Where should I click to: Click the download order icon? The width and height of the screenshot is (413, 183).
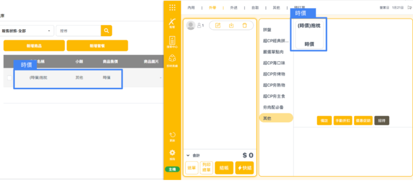click(231, 25)
